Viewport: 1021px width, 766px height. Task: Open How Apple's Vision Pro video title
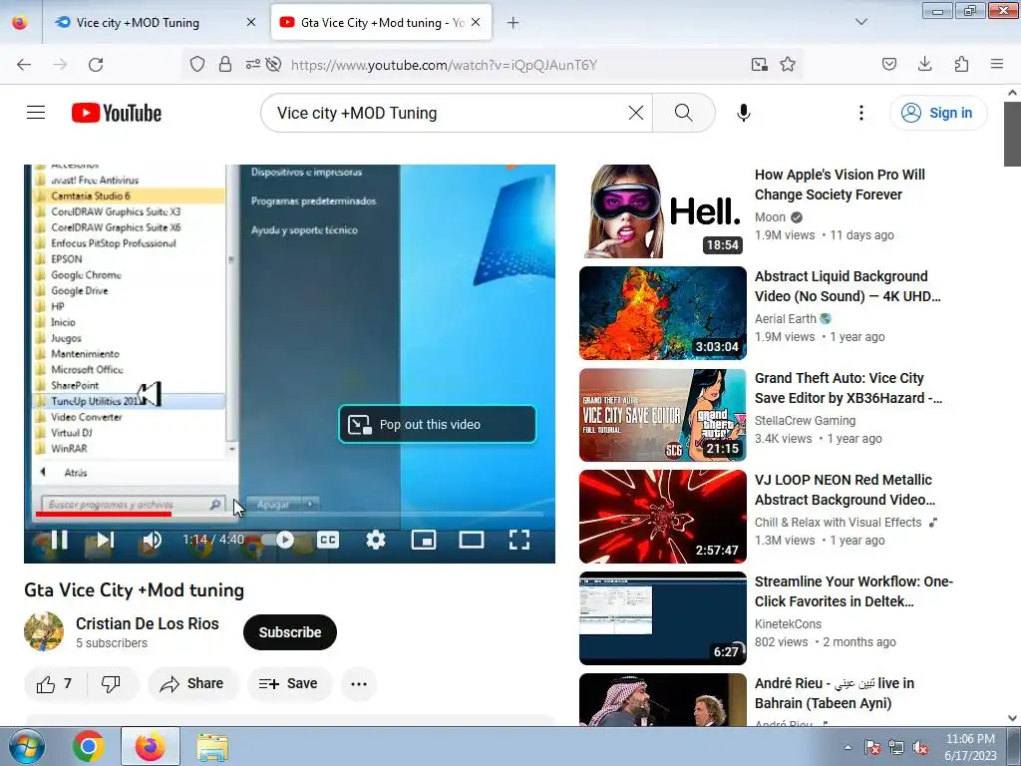(840, 185)
